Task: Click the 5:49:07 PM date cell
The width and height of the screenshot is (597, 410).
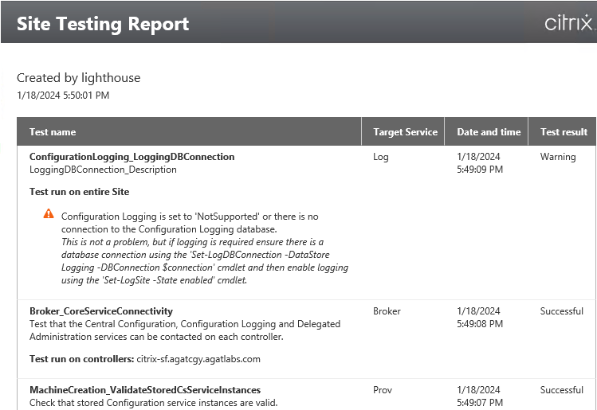Action: click(x=480, y=396)
